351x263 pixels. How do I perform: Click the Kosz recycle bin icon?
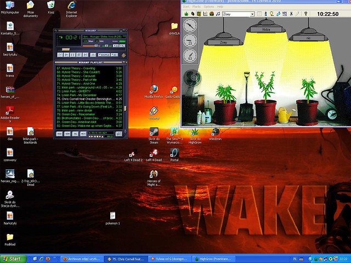[x=51, y=7]
